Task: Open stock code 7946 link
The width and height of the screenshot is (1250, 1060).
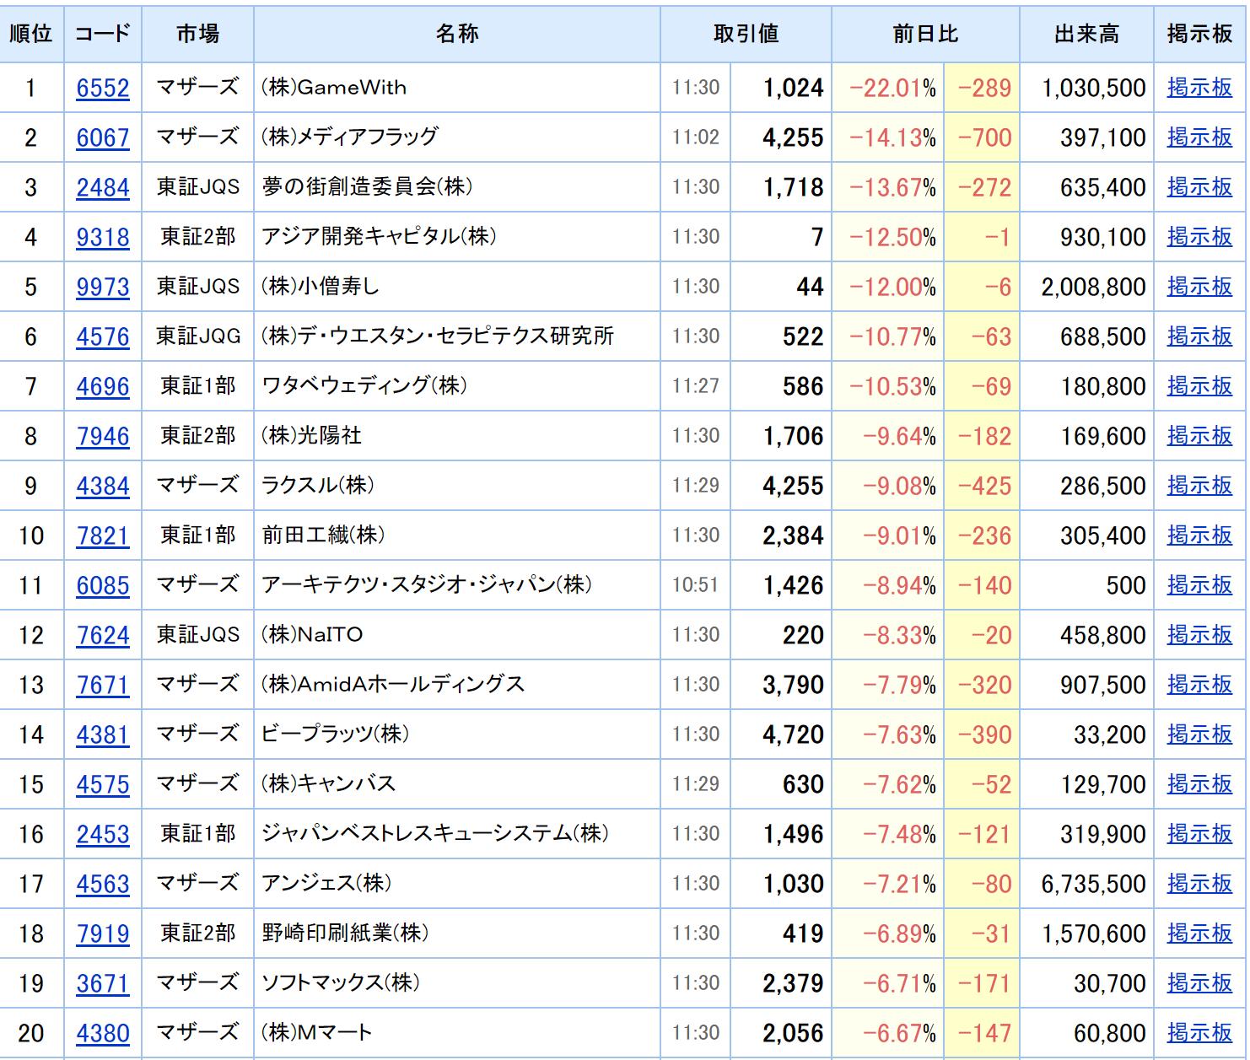Action: tap(103, 436)
